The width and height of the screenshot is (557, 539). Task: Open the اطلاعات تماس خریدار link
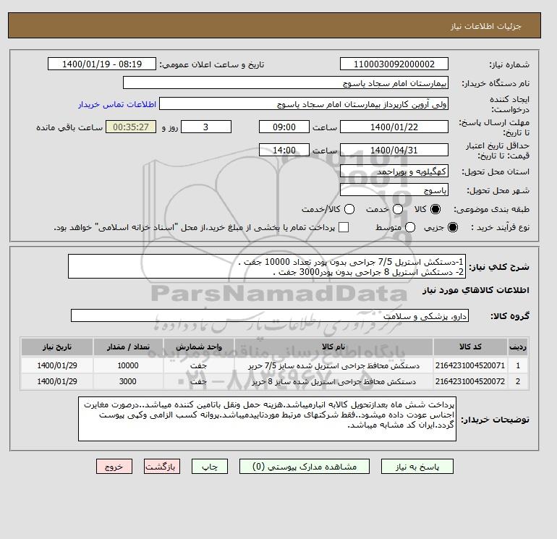117,104
